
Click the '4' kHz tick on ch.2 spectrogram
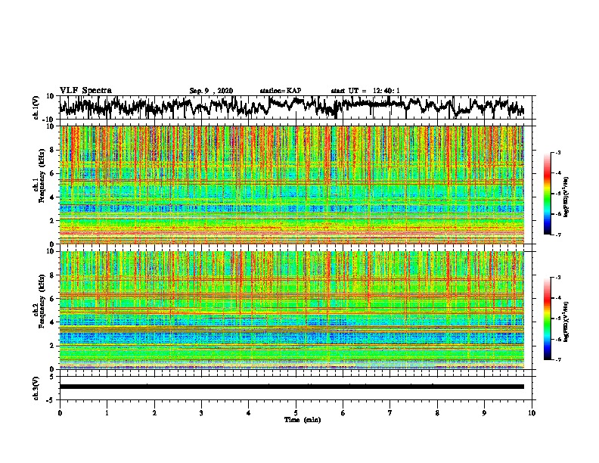coord(52,322)
